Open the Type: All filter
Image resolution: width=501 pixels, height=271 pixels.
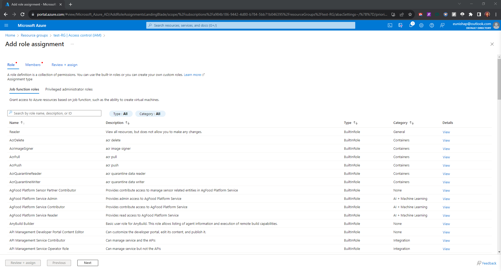pos(120,114)
